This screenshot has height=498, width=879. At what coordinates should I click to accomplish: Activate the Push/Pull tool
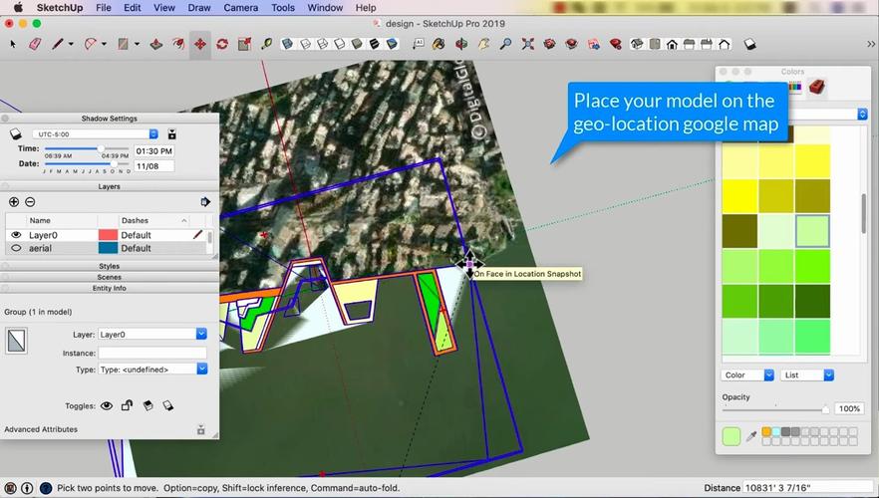(x=156, y=44)
